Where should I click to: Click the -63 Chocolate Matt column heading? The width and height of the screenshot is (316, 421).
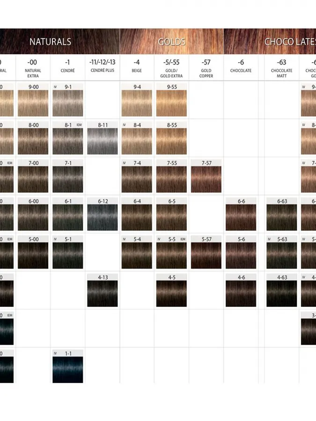(282, 68)
